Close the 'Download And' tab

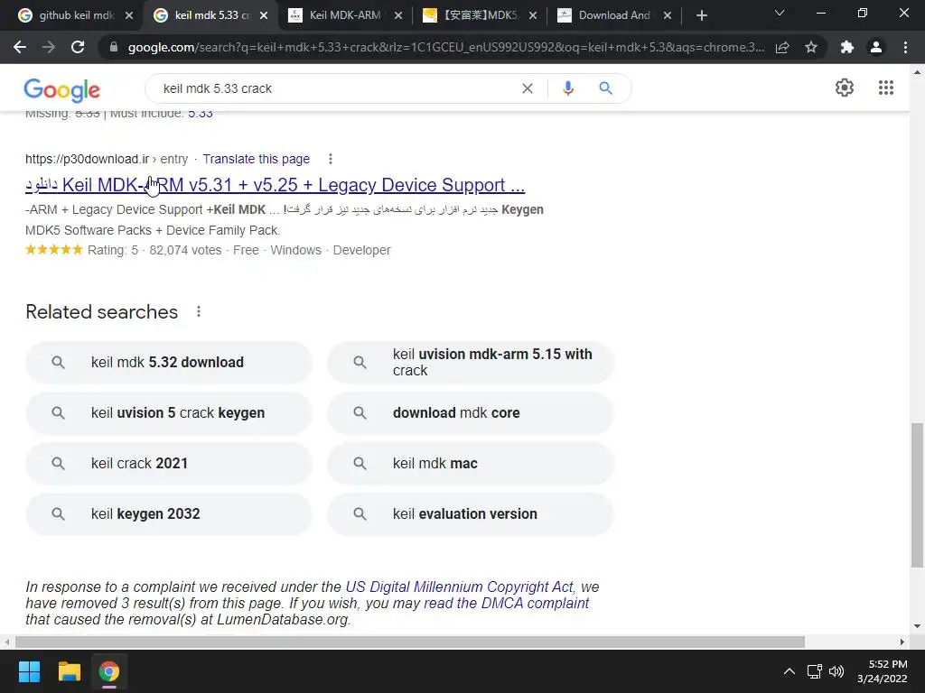[668, 16]
